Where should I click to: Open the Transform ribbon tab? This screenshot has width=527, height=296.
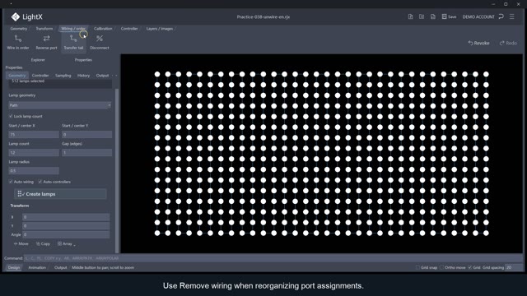pos(44,29)
